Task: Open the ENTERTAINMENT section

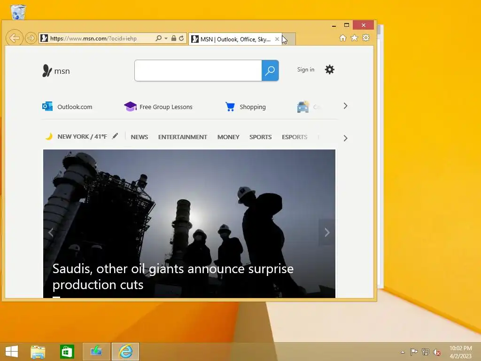Action: pos(183,137)
